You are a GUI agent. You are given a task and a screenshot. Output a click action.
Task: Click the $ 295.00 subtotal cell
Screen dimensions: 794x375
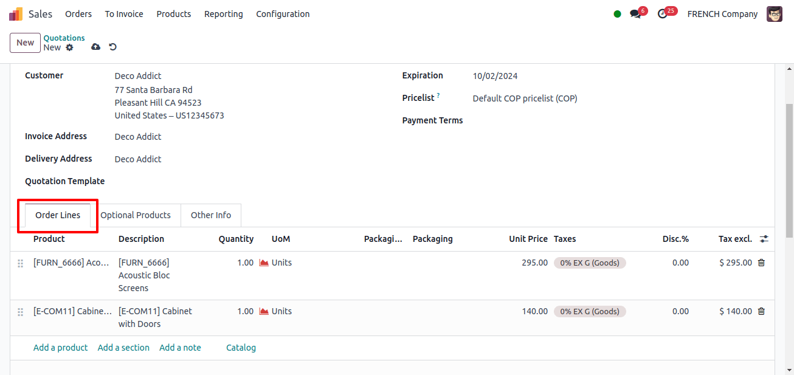736,263
